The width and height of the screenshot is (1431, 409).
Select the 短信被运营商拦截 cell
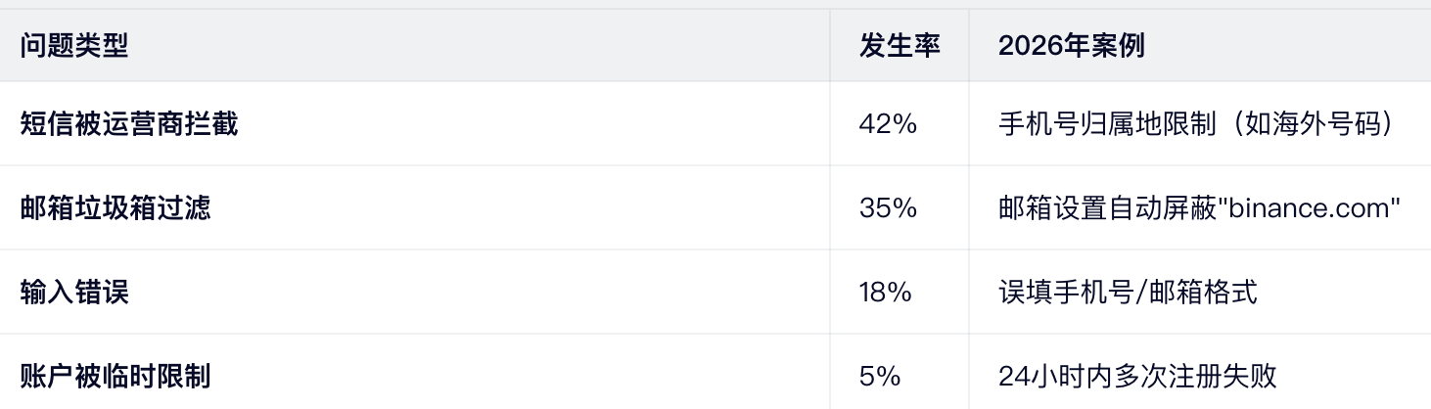(x=129, y=124)
